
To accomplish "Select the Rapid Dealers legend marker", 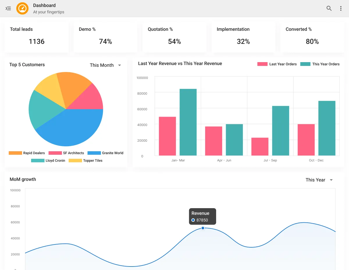I will (15, 153).
